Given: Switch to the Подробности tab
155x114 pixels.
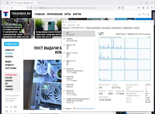Looking at the screenshot, I should pos(128,28).
